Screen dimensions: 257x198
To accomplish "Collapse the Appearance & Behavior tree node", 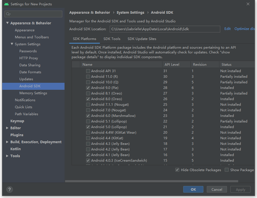I will (8, 23).
